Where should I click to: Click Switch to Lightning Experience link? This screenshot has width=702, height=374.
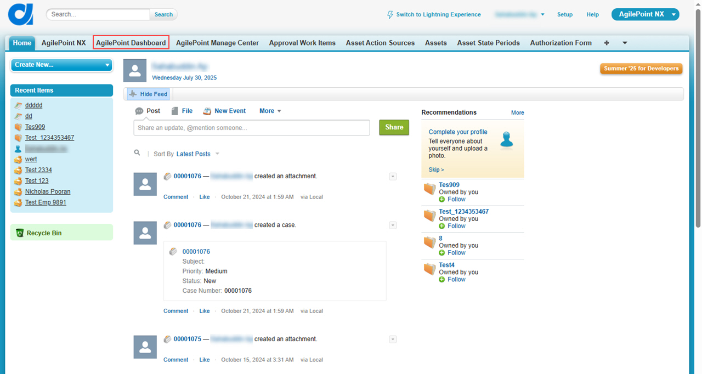click(x=438, y=15)
